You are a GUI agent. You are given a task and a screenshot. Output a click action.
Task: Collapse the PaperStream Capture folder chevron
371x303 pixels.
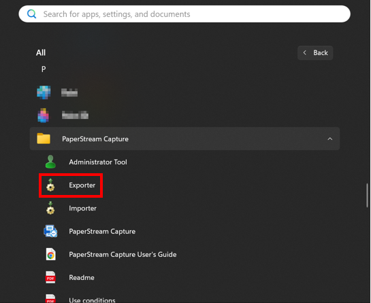click(x=330, y=139)
